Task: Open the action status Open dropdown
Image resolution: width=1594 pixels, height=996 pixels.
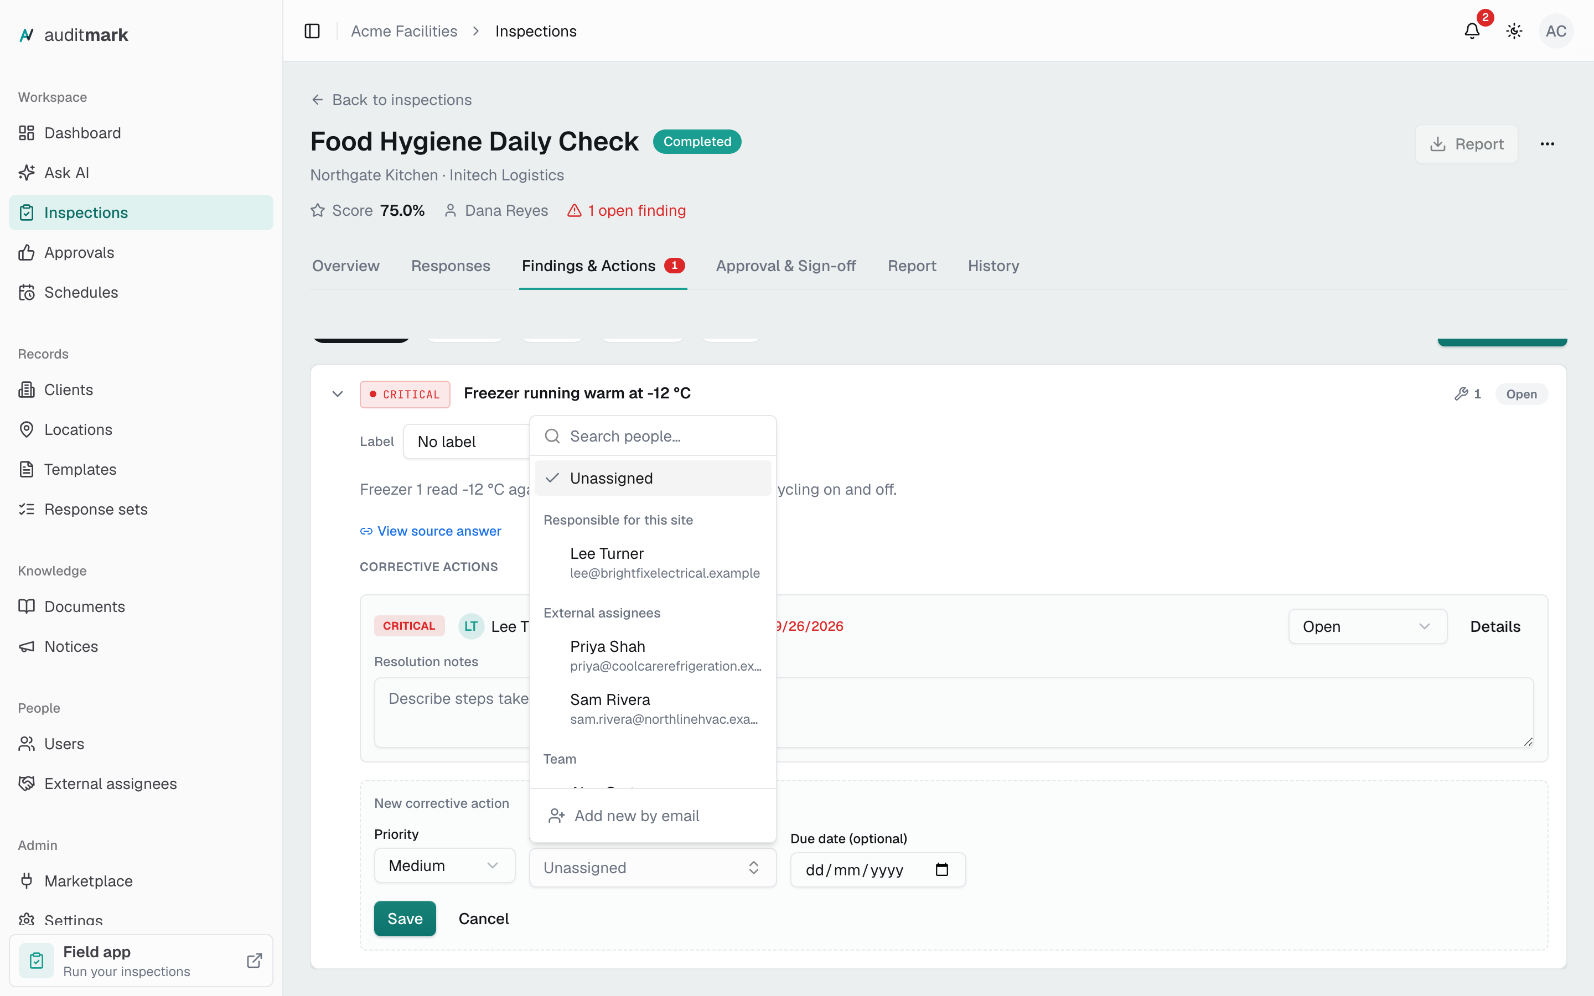Action: (1368, 626)
